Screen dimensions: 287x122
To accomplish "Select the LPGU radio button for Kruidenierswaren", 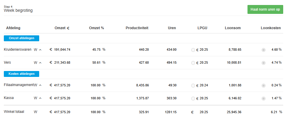I will (x=193, y=50).
